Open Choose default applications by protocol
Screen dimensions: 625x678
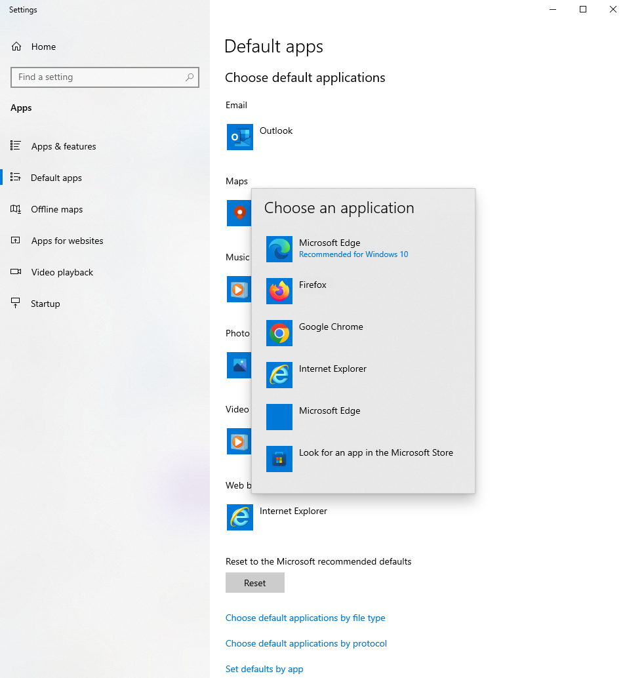[306, 643]
